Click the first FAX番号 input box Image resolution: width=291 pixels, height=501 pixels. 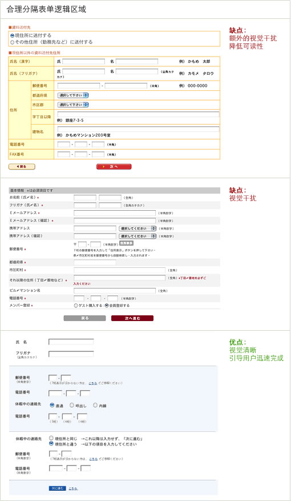point(64,155)
